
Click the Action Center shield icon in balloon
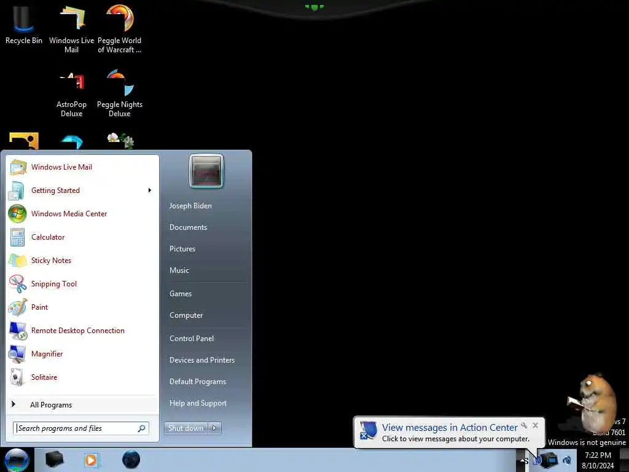pyautogui.click(x=369, y=430)
